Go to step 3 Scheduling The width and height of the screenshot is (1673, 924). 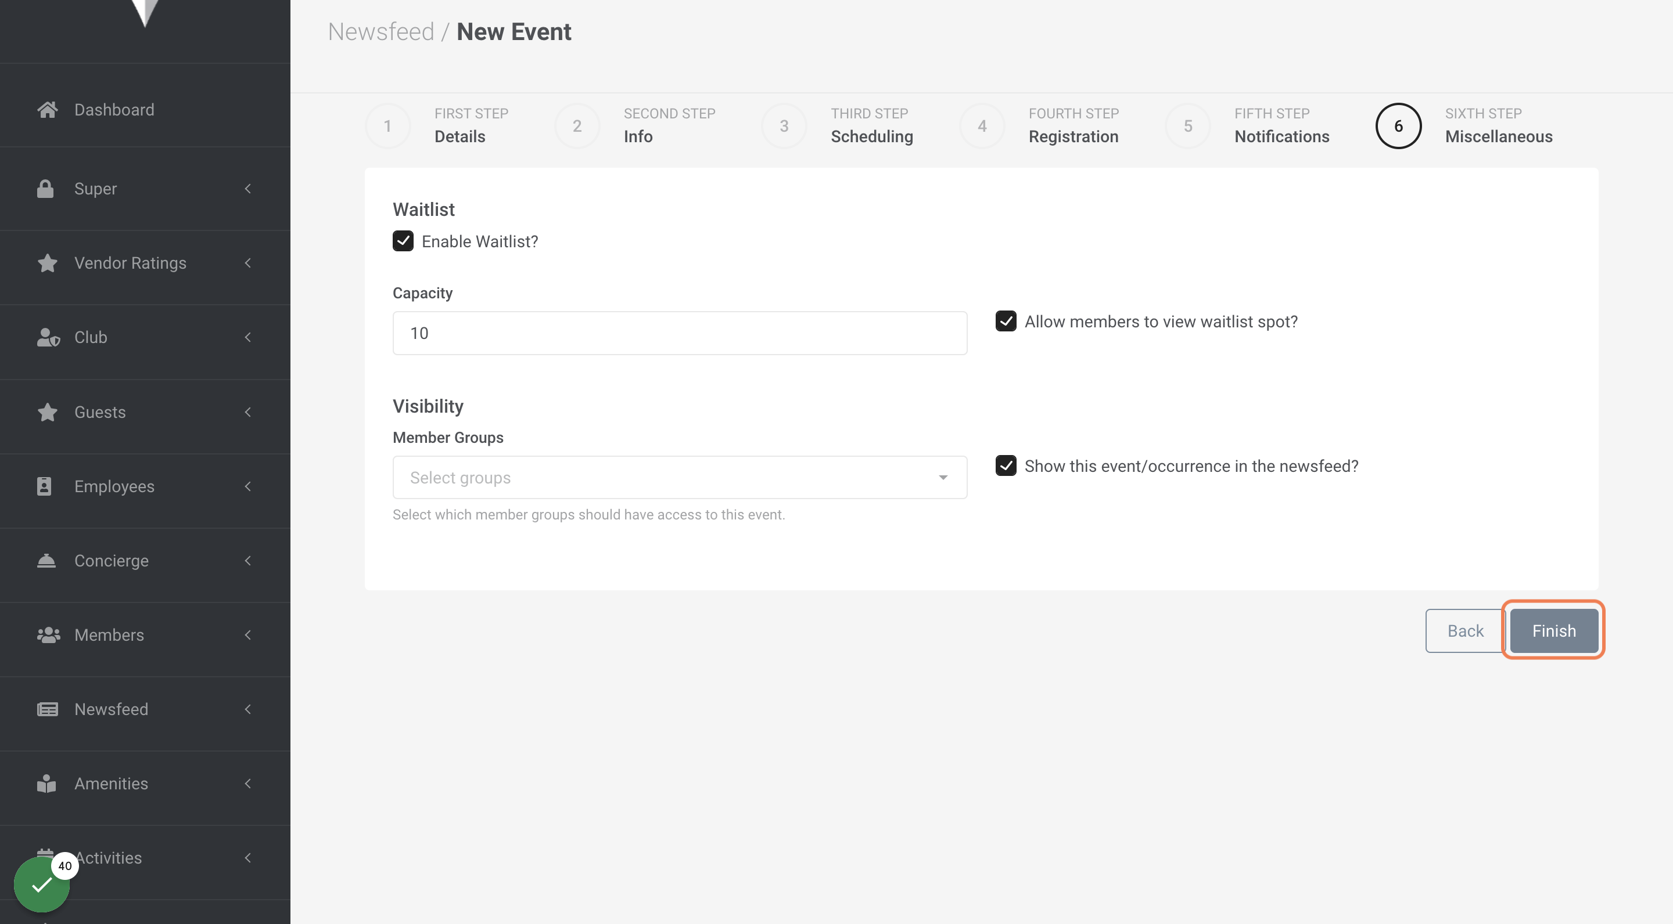tap(837, 126)
